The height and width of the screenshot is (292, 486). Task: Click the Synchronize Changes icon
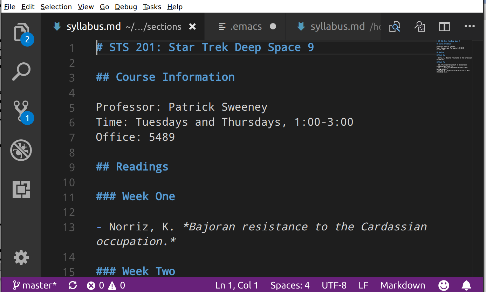73,285
